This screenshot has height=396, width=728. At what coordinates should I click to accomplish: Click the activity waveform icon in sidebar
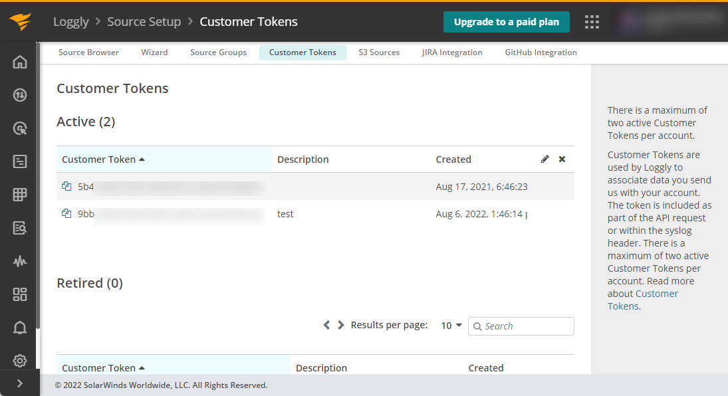tap(20, 261)
